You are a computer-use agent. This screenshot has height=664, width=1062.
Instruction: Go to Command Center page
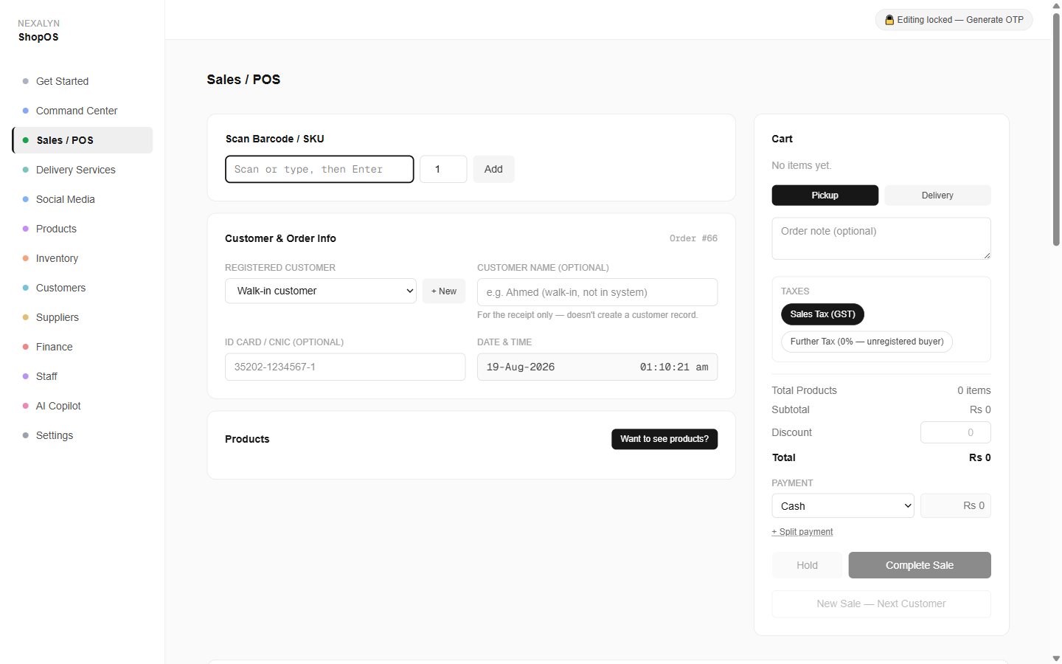coord(82,111)
